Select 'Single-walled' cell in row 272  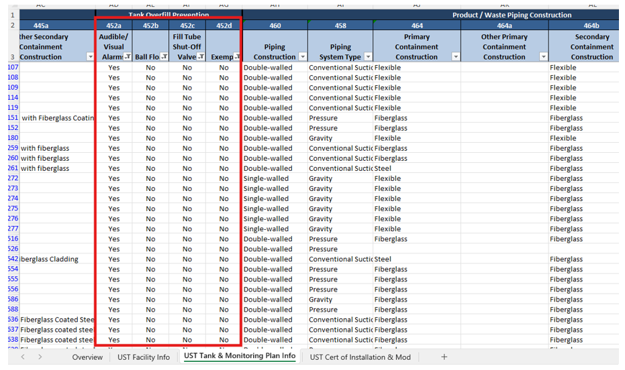point(275,178)
